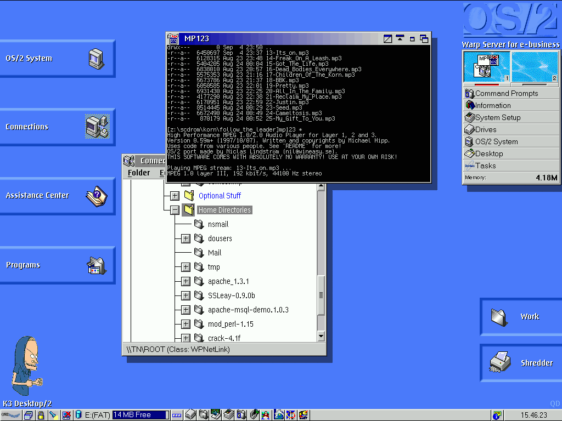Expand the crack-4.1f folder node
562x421 pixels.
186,338
